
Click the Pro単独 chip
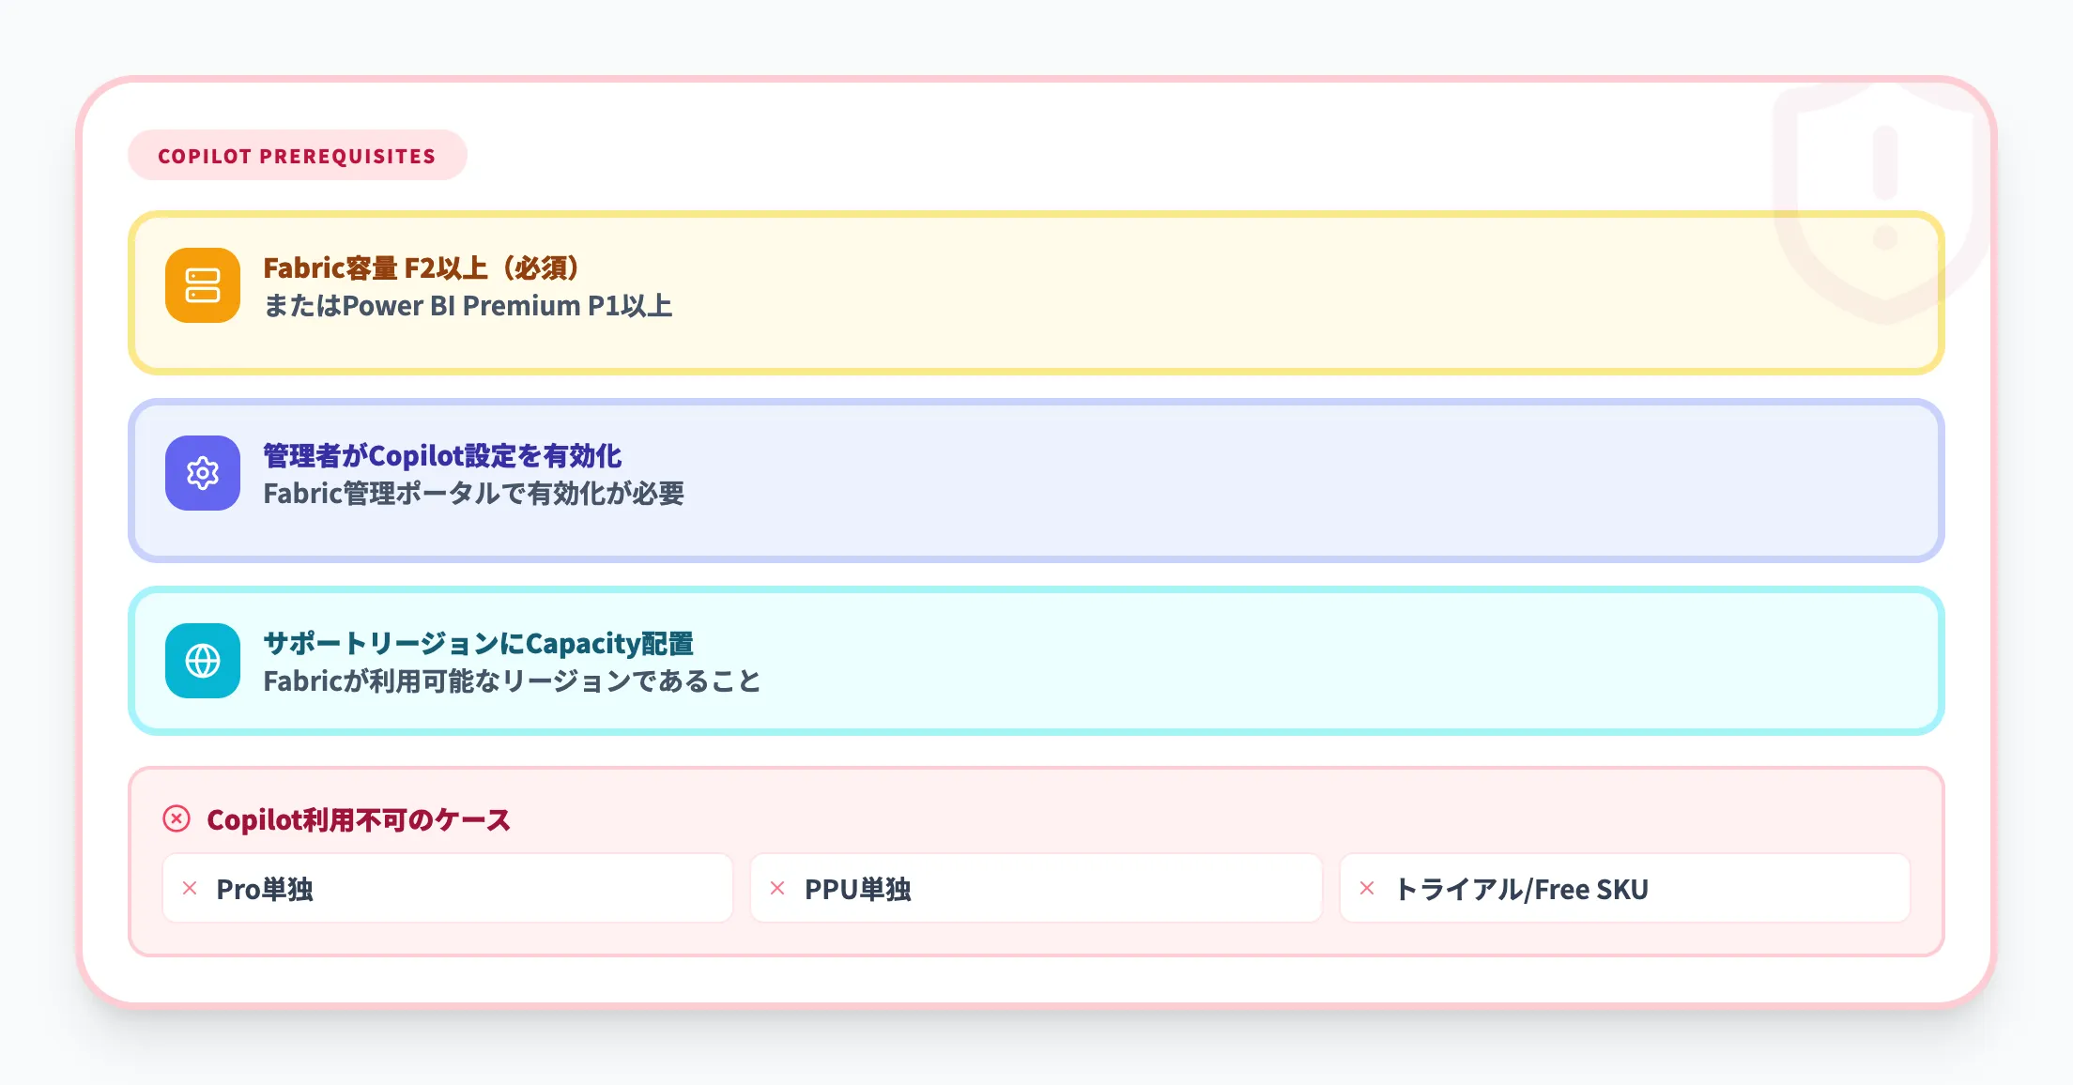click(448, 888)
